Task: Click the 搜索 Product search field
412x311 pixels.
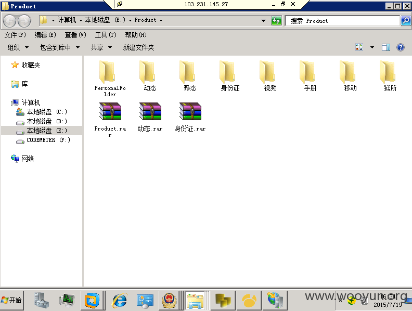Action: pos(342,21)
